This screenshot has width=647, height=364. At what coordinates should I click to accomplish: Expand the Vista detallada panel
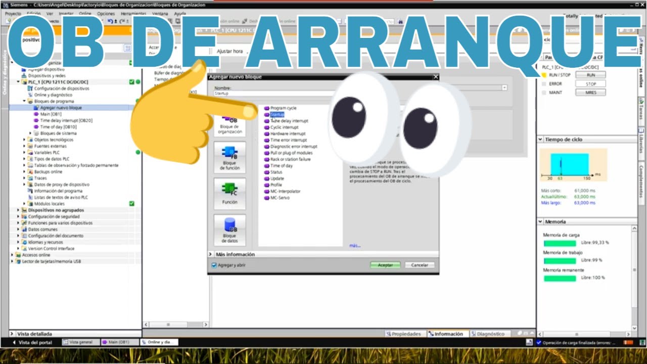[x=13, y=334]
